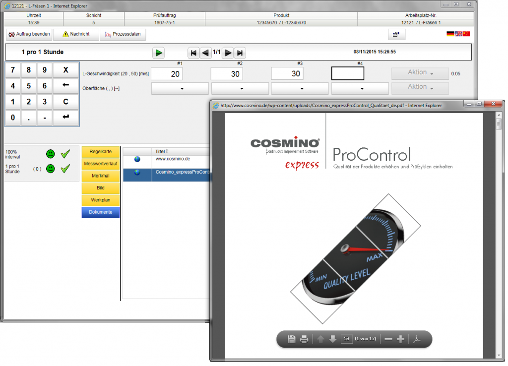Screen dimensions: 508x366
Task: Go to previous PDF page
Action: [320, 339]
